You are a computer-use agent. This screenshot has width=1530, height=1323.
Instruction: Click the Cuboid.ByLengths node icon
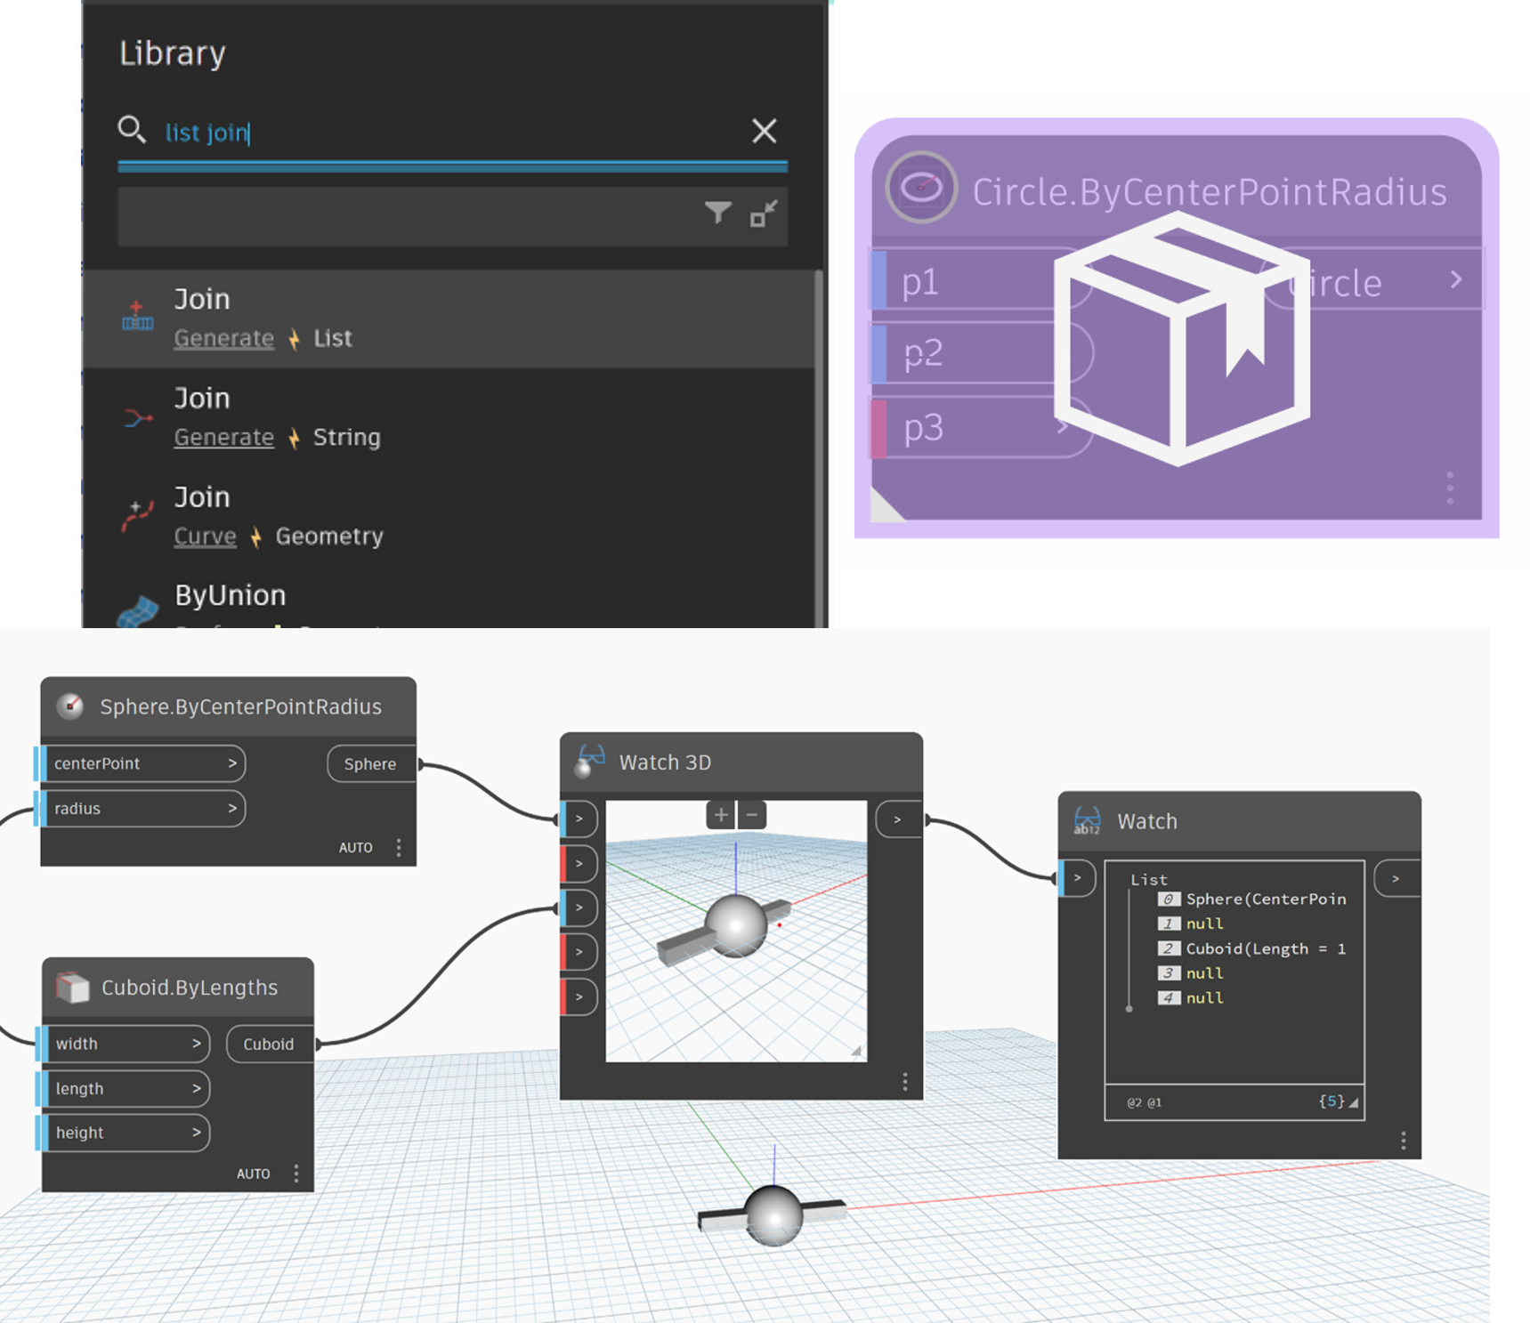[72, 988]
